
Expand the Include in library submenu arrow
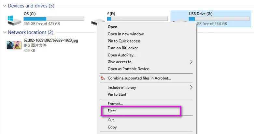coord(191,87)
